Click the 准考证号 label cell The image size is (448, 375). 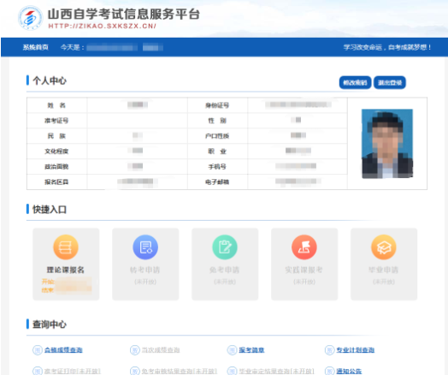(56, 121)
